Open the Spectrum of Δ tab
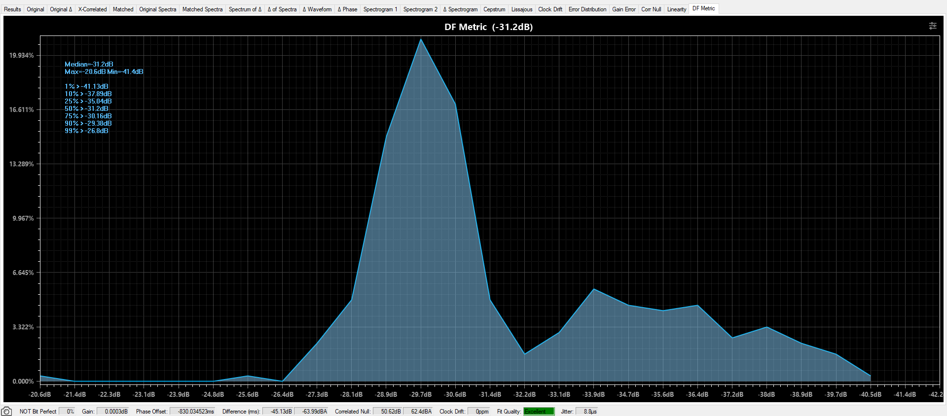The height and width of the screenshot is (416, 947). coord(245,9)
